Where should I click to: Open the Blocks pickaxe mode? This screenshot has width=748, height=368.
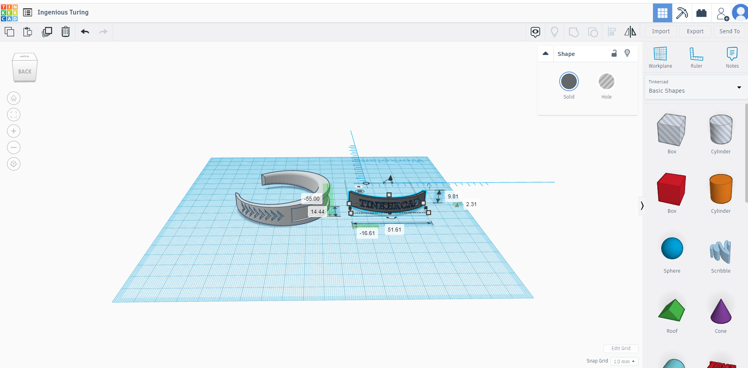(682, 13)
